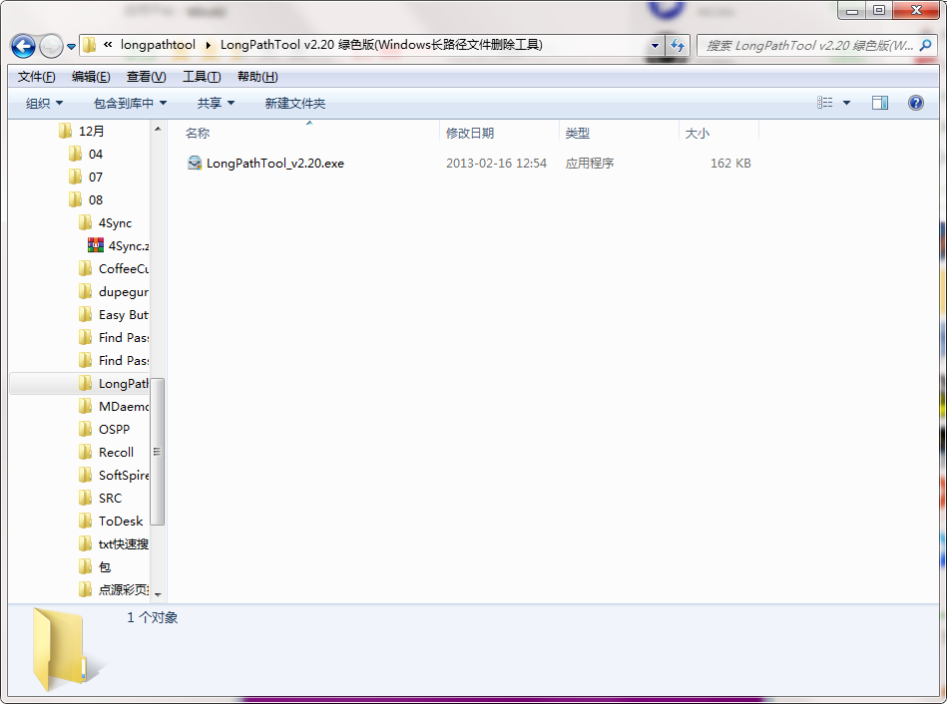Open address bar history dropdown arrow
The width and height of the screenshot is (947, 704).
pos(655,45)
